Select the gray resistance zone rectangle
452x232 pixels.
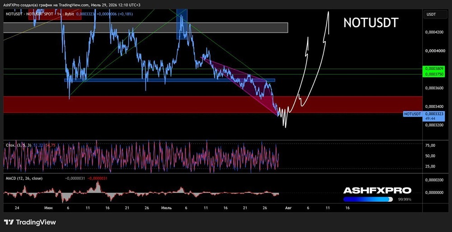[x=146, y=28]
